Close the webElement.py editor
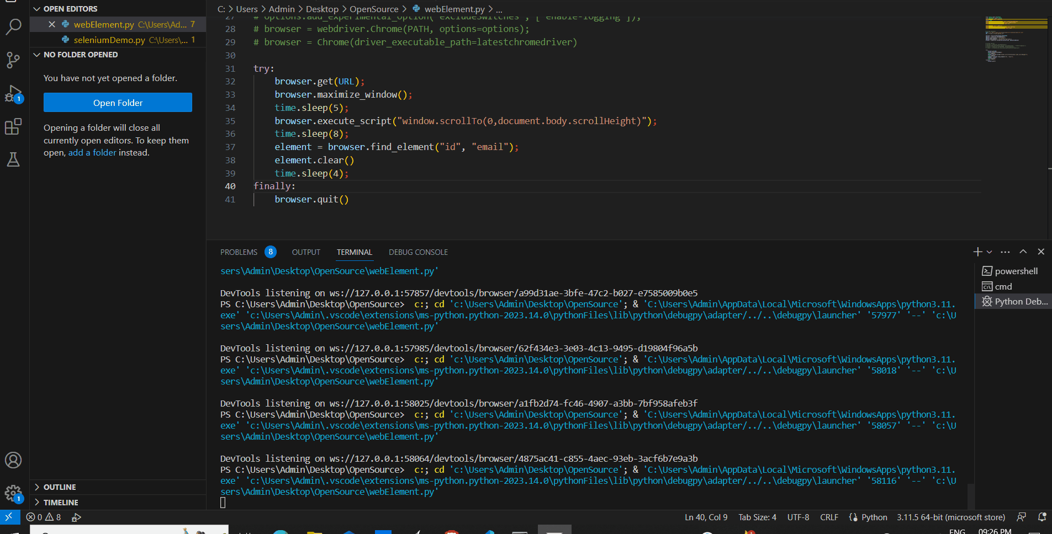The width and height of the screenshot is (1052, 534). point(52,24)
